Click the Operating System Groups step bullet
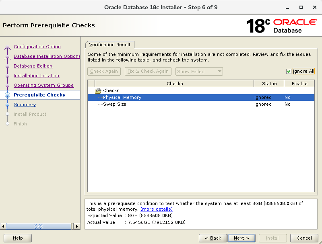322x244 pixels. pos(8,86)
